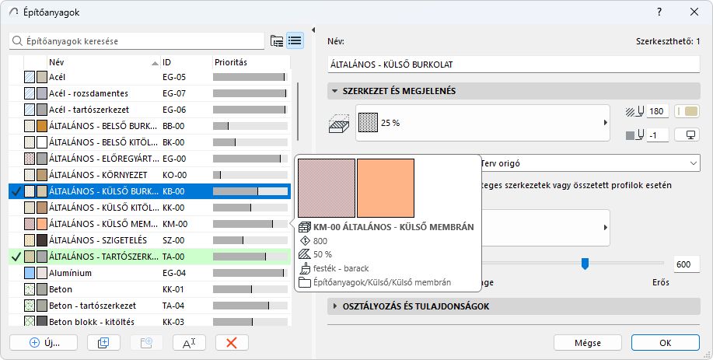The width and height of the screenshot is (713, 360).
Task: Click the cut fill foreground pen icon
Action: [x=635, y=111]
